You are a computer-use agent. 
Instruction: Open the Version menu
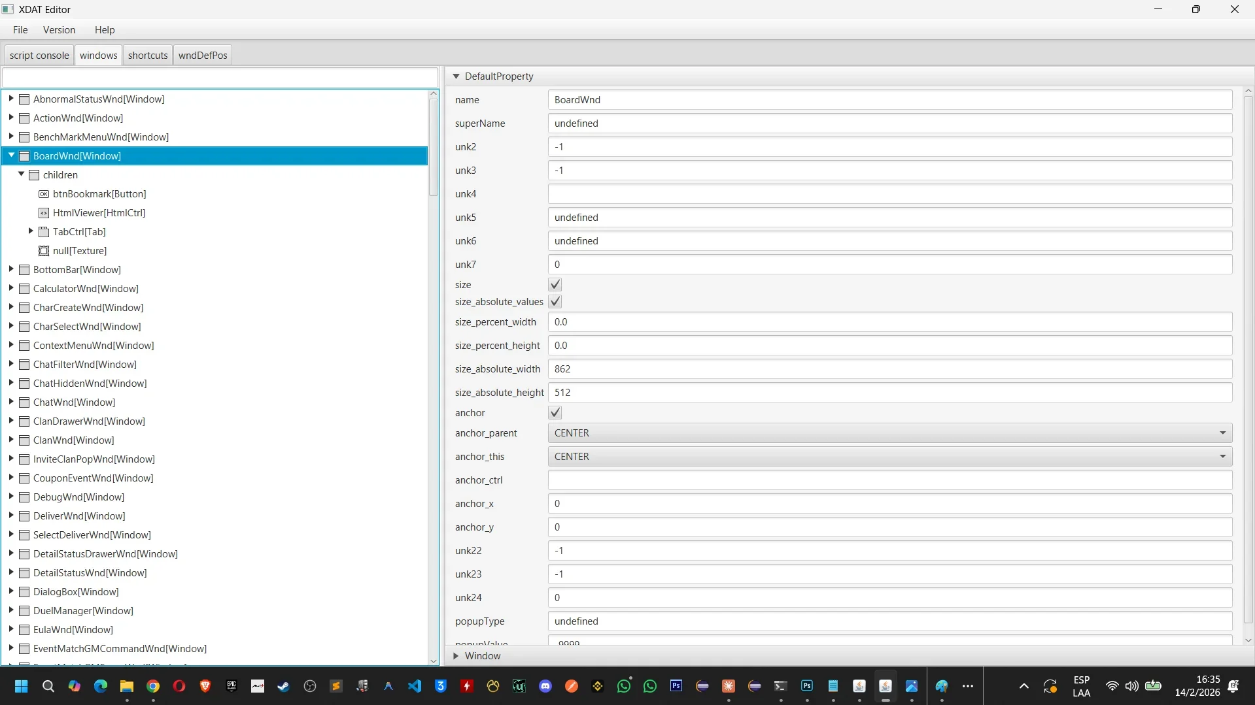click(x=60, y=30)
